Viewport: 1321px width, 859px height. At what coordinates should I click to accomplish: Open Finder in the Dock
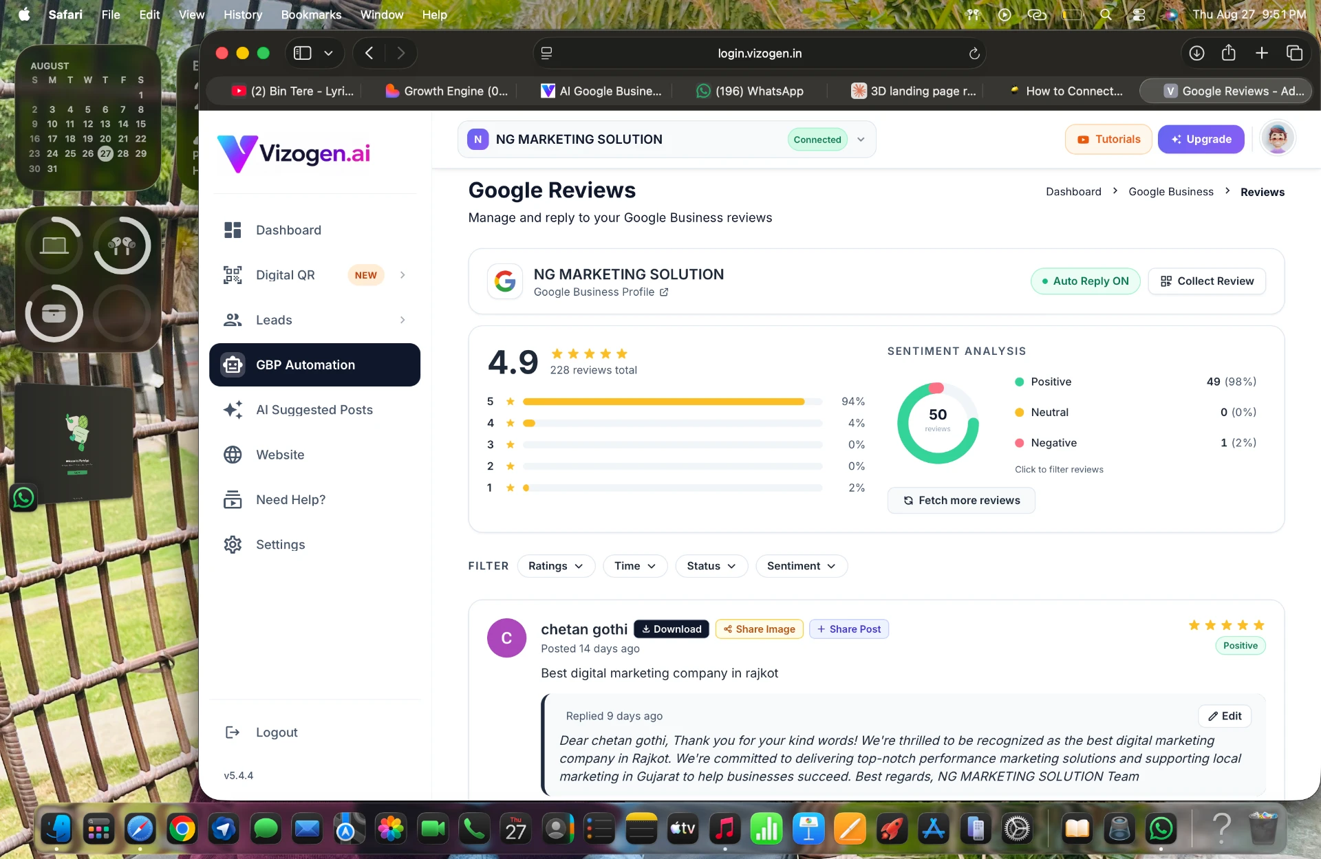(x=57, y=829)
